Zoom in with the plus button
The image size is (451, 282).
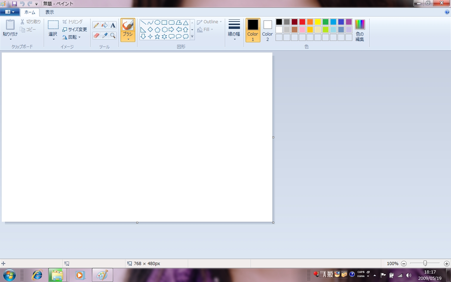click(x=447, y=263)
